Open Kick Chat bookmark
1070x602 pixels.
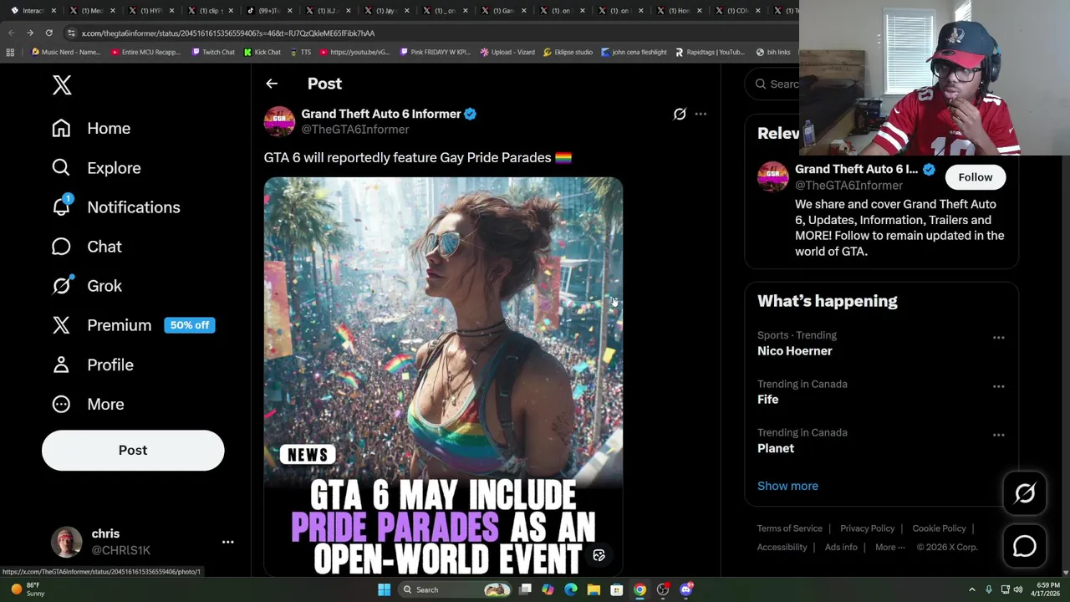click(x=262, y=52)
